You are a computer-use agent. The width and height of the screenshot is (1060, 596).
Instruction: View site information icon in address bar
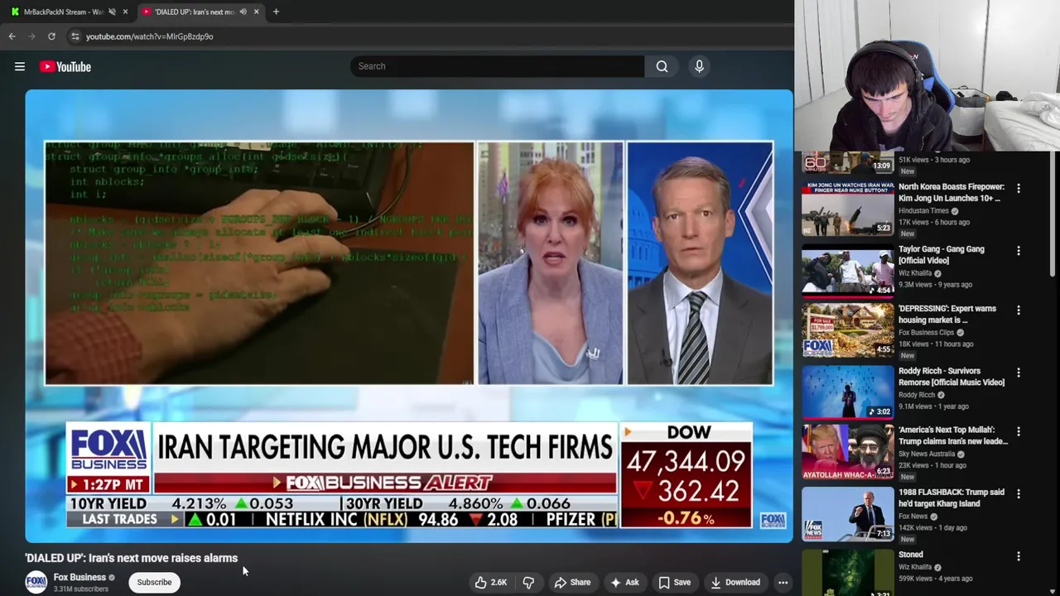click(75, 36)
